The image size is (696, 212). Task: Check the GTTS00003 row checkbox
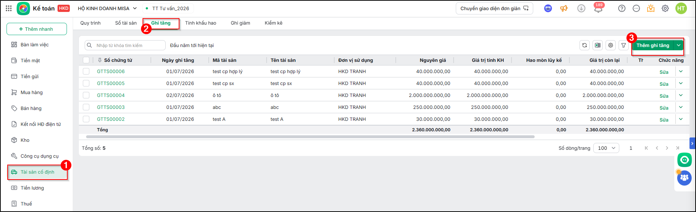(x=86, y=107)
